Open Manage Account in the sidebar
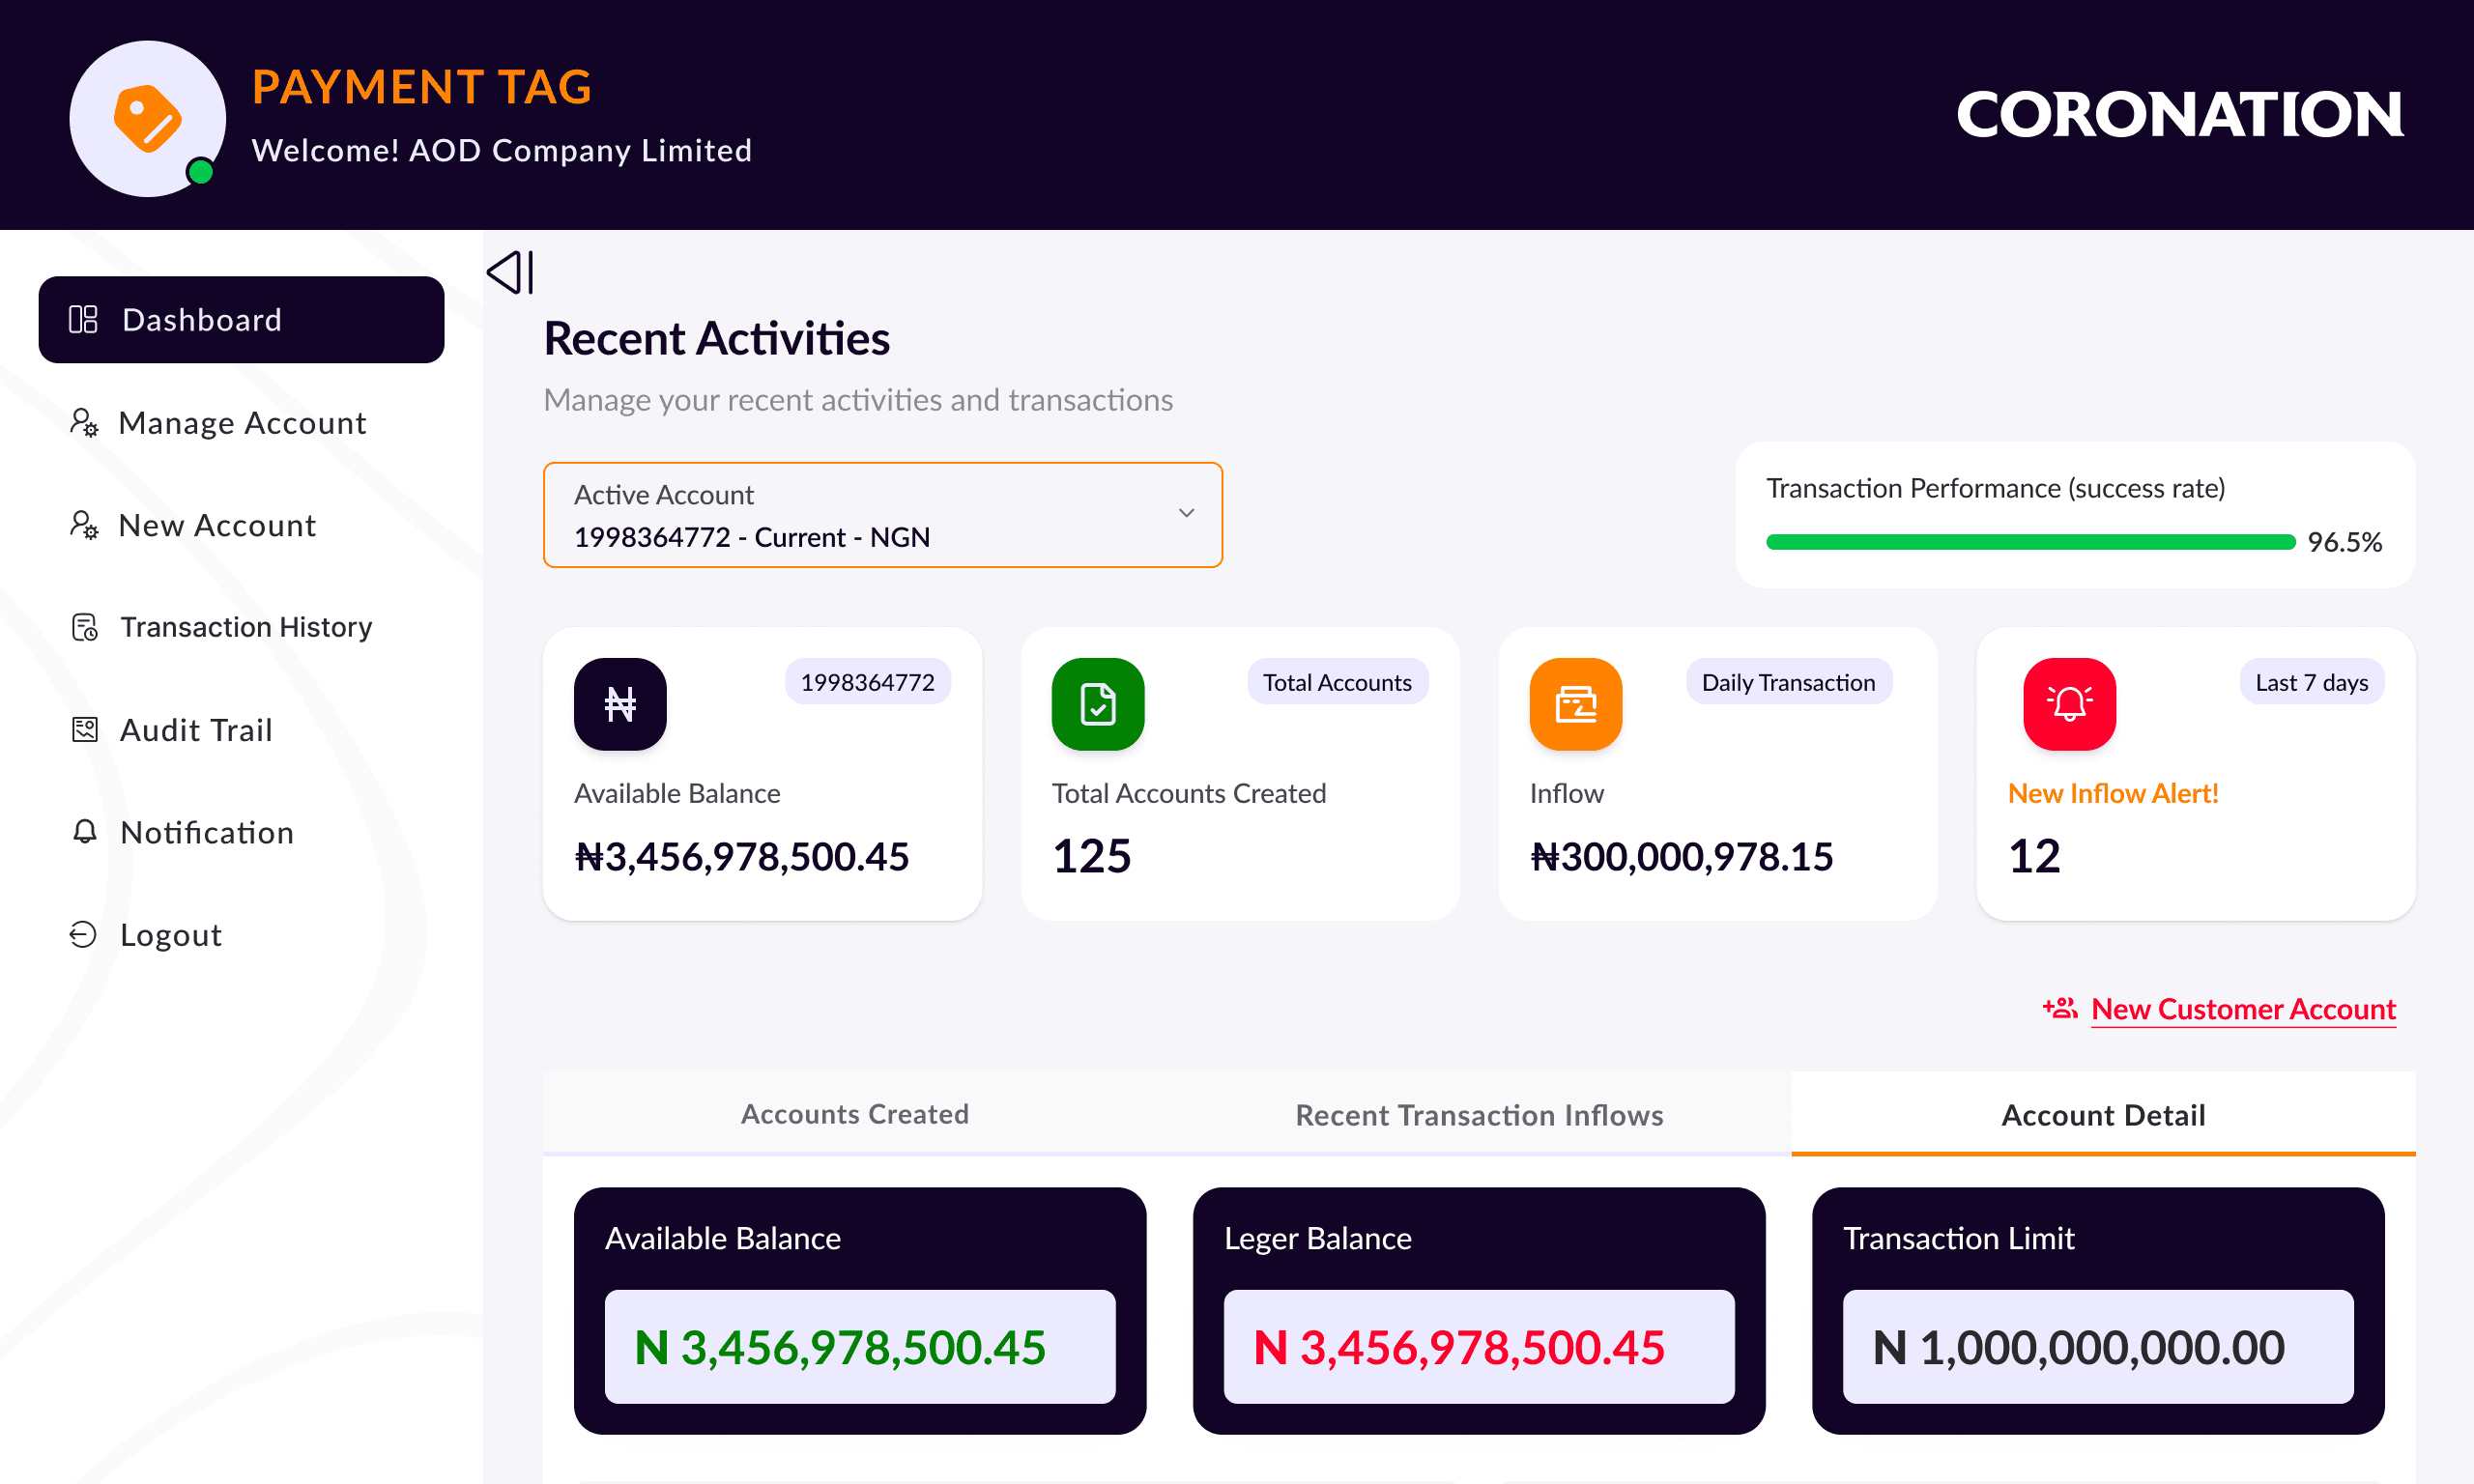The height and width of the screenshot is (1484, 2474). (242, 423)
